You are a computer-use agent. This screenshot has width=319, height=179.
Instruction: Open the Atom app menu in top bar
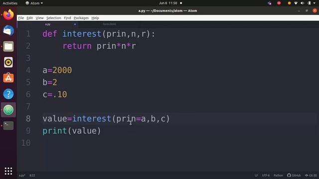click(x=34, y=3)
